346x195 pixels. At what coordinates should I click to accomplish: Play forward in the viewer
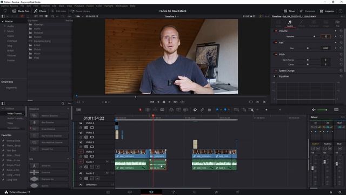coord(169,102)
